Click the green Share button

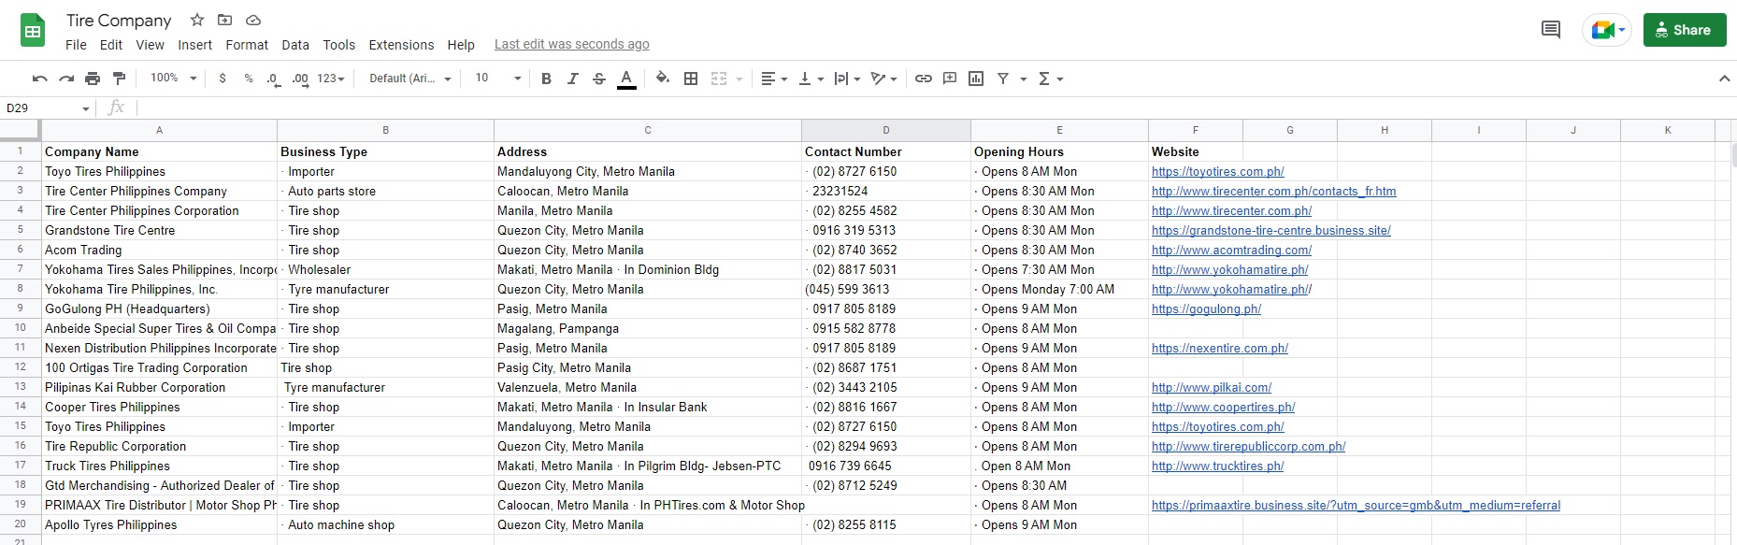tap(1685, 30)
